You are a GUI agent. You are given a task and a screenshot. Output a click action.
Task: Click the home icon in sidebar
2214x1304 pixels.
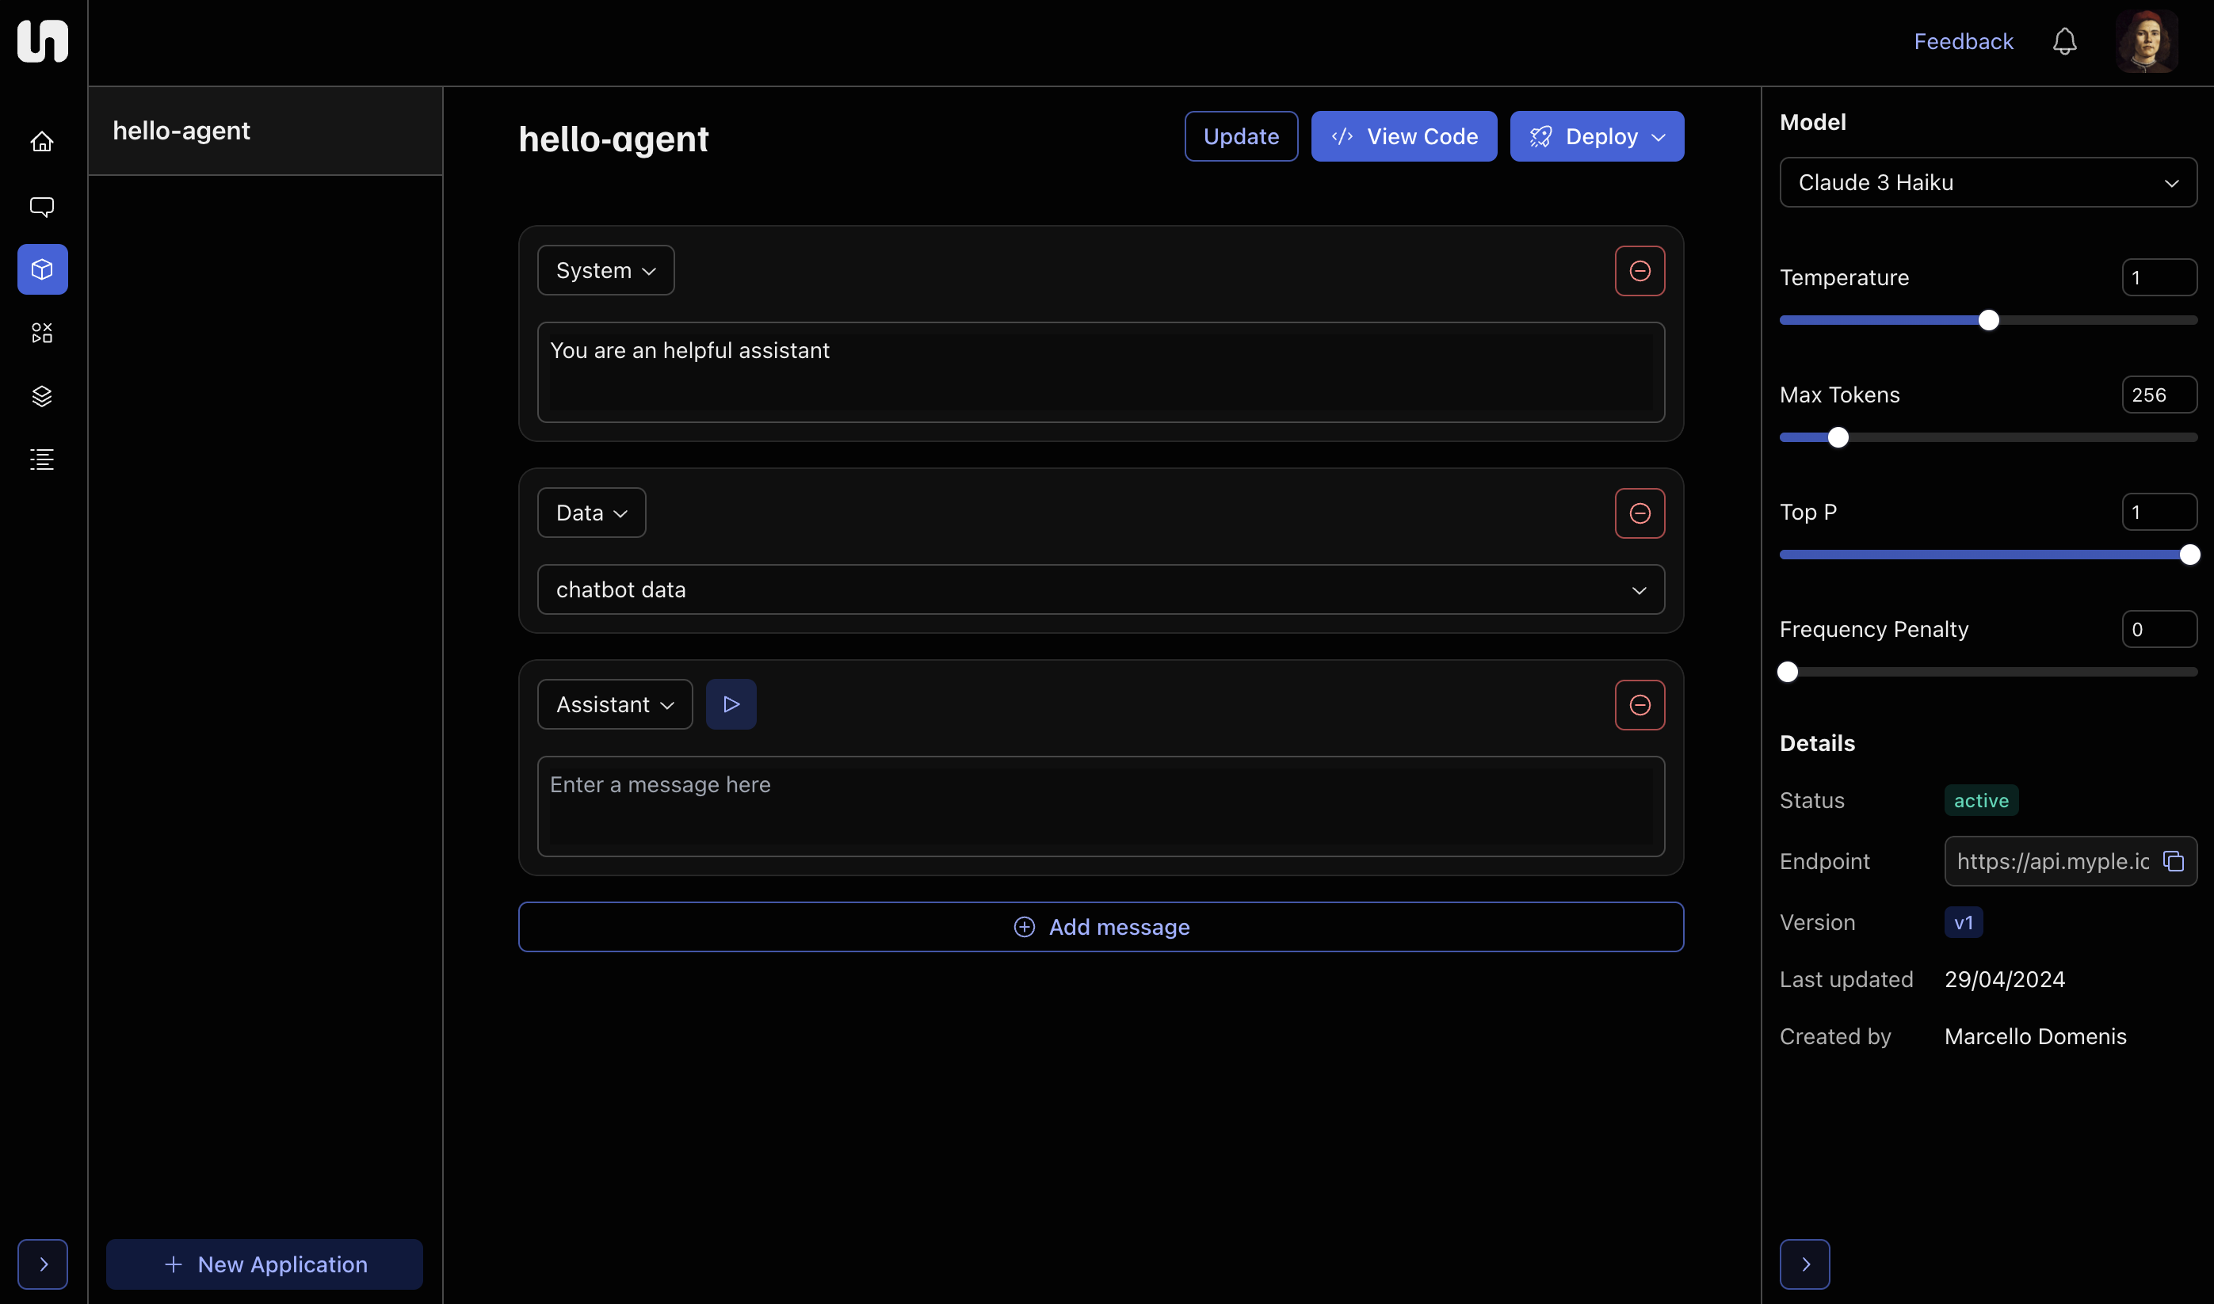point(42,142)
